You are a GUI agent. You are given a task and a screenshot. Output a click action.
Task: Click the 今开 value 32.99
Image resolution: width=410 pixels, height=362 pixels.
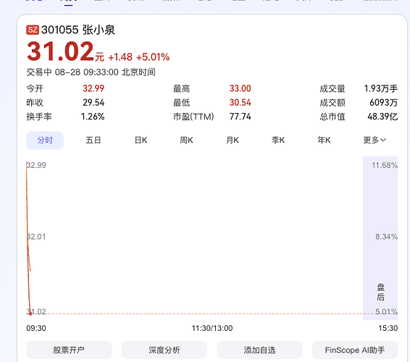[93, 88]
